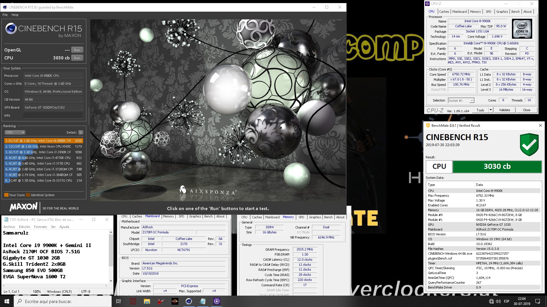547x307 pixels.
Task: Open the Windows Start menu
Action: tap(7, 301)
